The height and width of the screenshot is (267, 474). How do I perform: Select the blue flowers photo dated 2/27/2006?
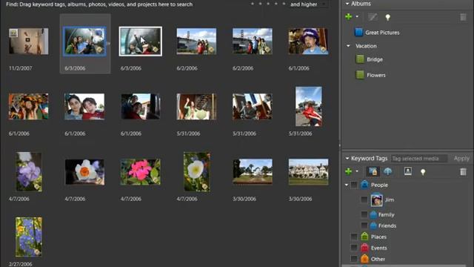[29, 237]
